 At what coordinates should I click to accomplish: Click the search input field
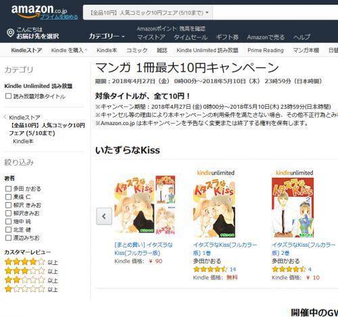pyautogui.click(x=275, y=13)
